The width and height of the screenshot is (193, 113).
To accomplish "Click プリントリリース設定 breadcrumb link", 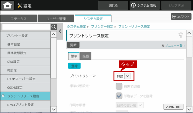I will tap(134, 27).
